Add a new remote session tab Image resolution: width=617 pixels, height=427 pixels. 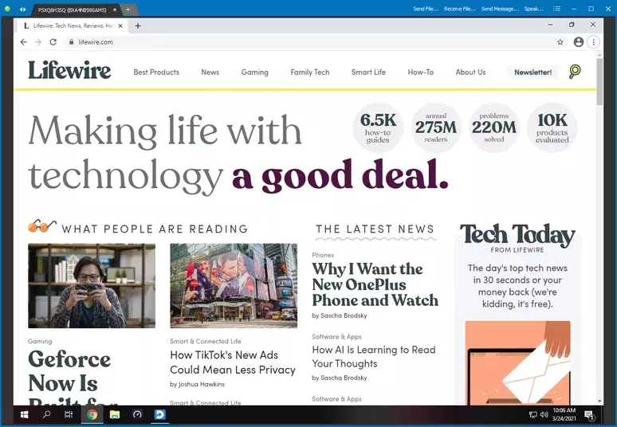click(x=128, y=10)
